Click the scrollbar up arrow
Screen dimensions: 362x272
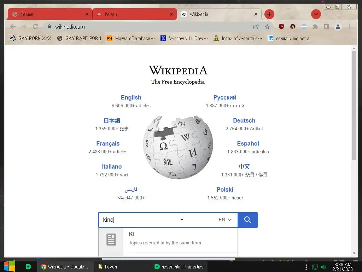coord(354,48)
